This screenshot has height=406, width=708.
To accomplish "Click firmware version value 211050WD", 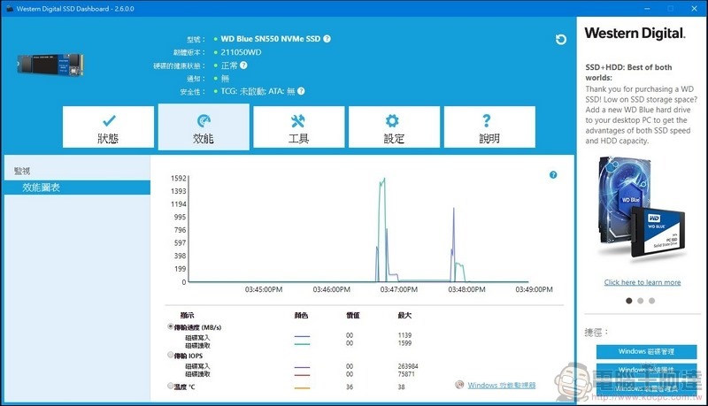I will 241,52.
